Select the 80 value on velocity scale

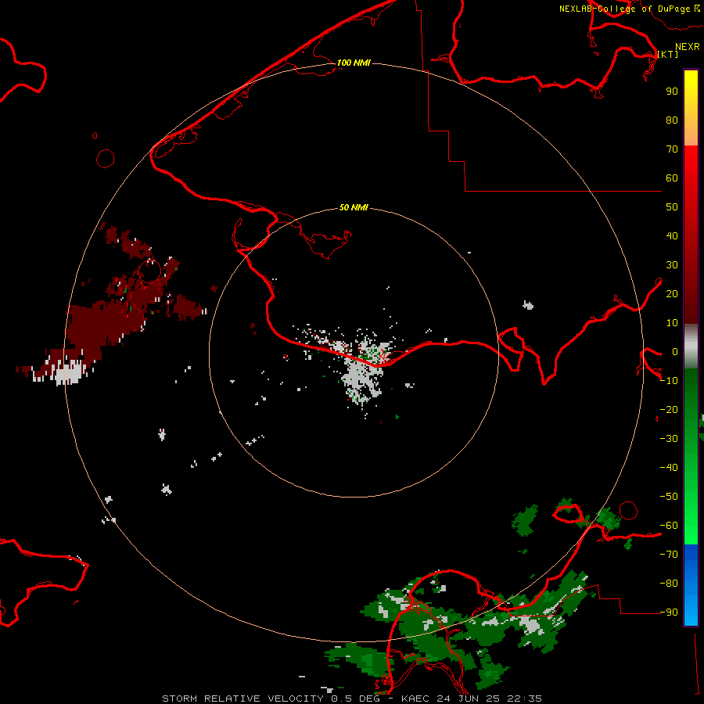coord(672,120)
